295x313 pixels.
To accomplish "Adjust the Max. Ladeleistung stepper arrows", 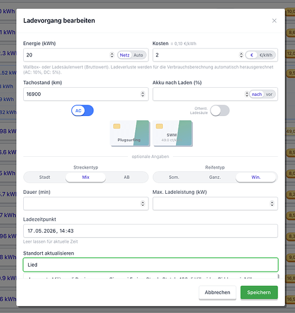I will (272, 204).
